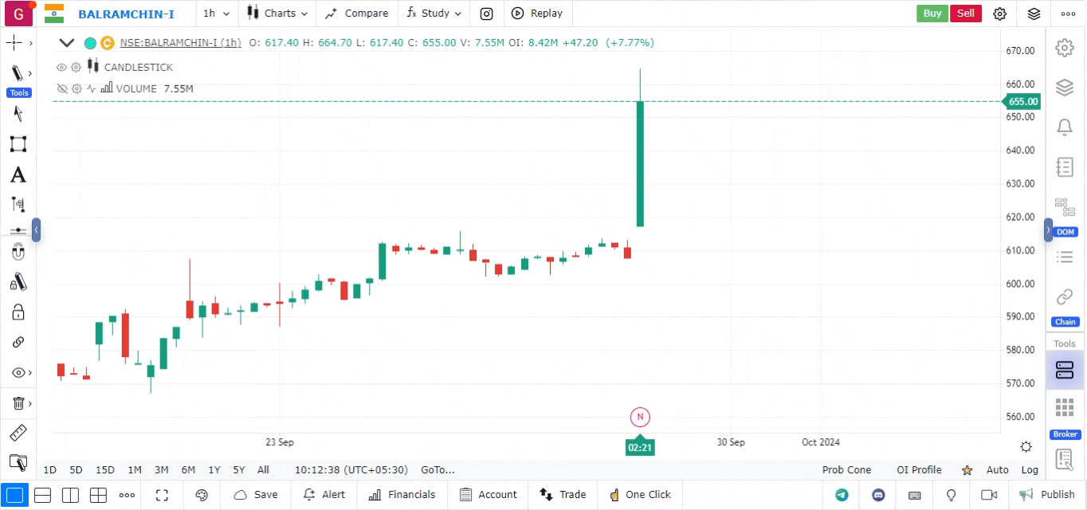Open the option Chain panel icon
The image size is (1087, 510).
pyautogui.click(x=1064, y=297)
